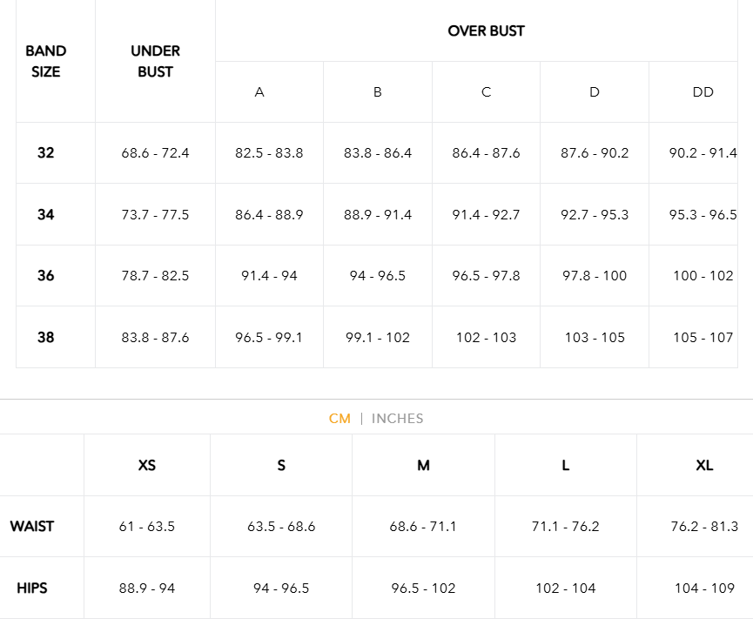Click the HIPS row label
The image size is (753, 619).
[x=31, y=588]
